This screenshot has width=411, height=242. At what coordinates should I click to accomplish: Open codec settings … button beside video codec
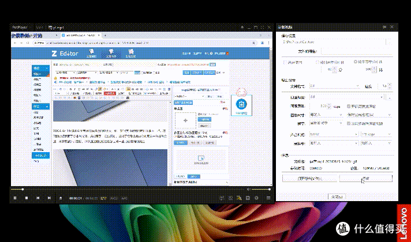pos(390,97)
